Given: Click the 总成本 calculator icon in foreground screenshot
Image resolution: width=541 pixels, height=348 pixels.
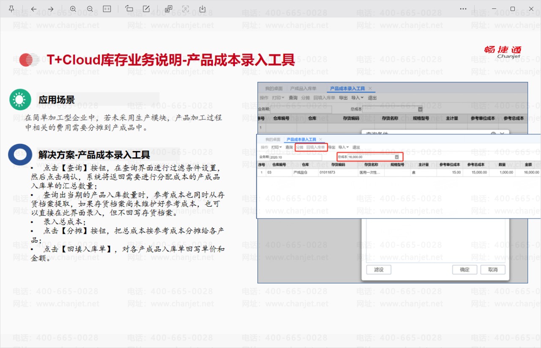Looking at the screenshot, I should [396, 157].
